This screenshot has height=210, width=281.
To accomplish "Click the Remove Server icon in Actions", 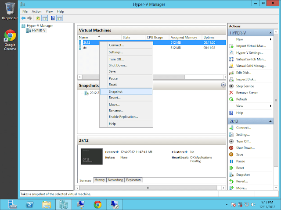I will (231, 93).
